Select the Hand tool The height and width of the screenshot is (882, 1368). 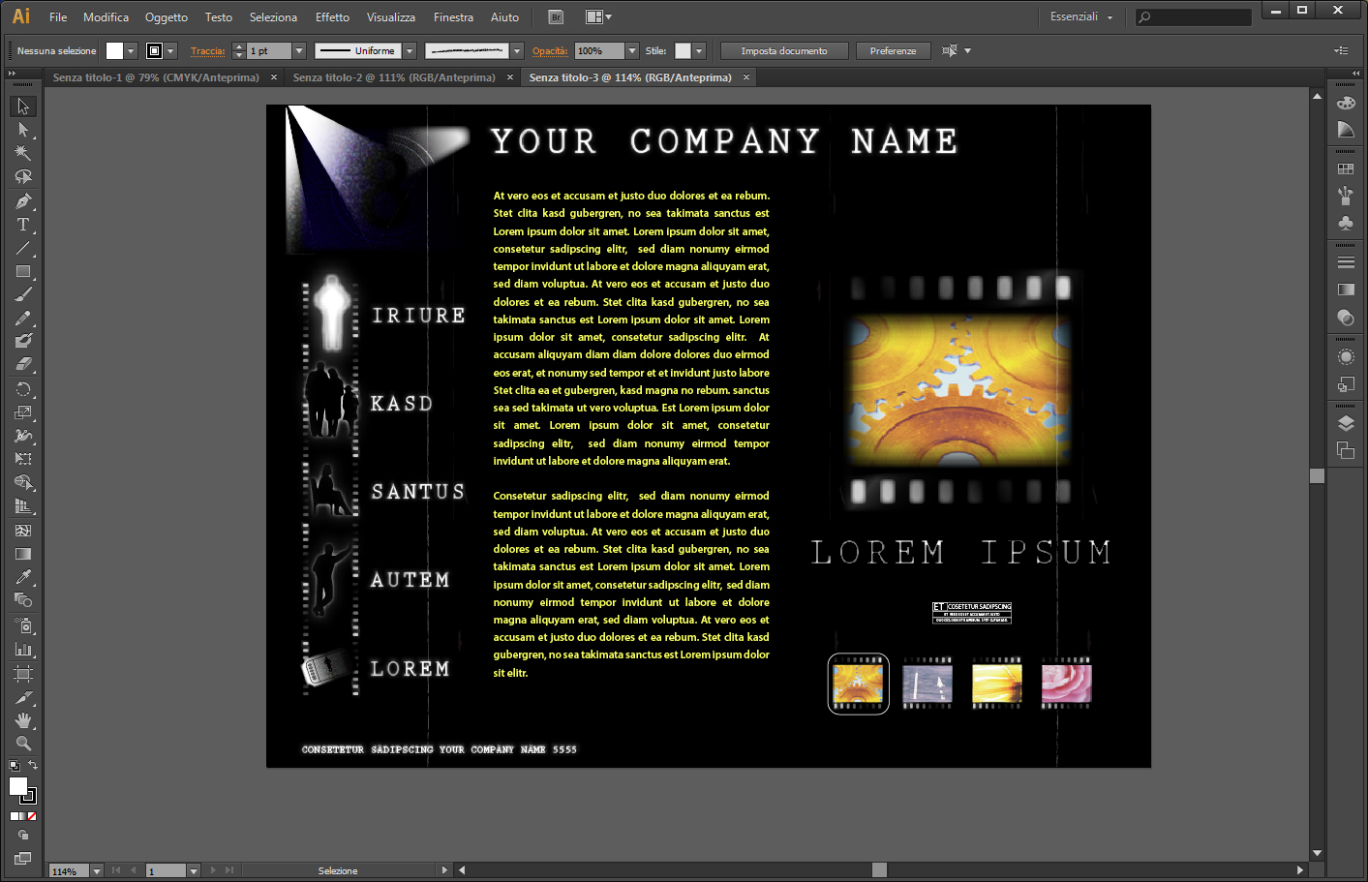(23, 720)
